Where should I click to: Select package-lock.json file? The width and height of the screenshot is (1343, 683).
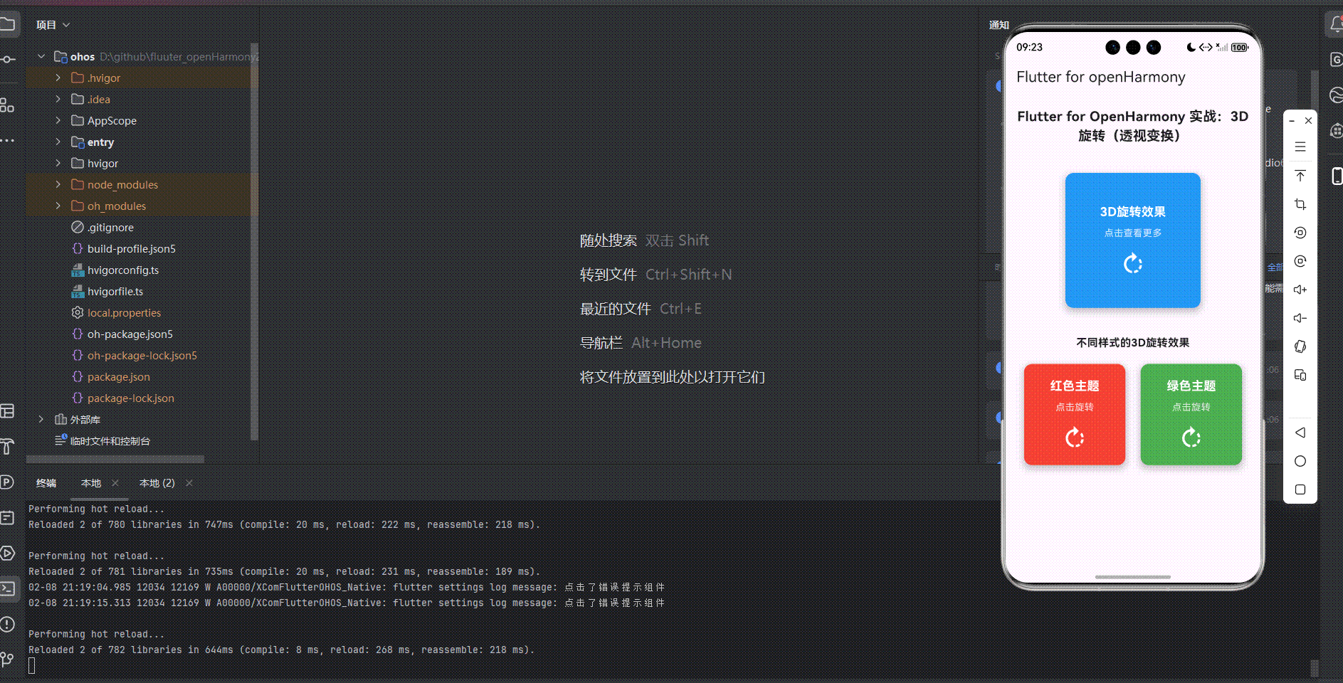pos(130,398)
